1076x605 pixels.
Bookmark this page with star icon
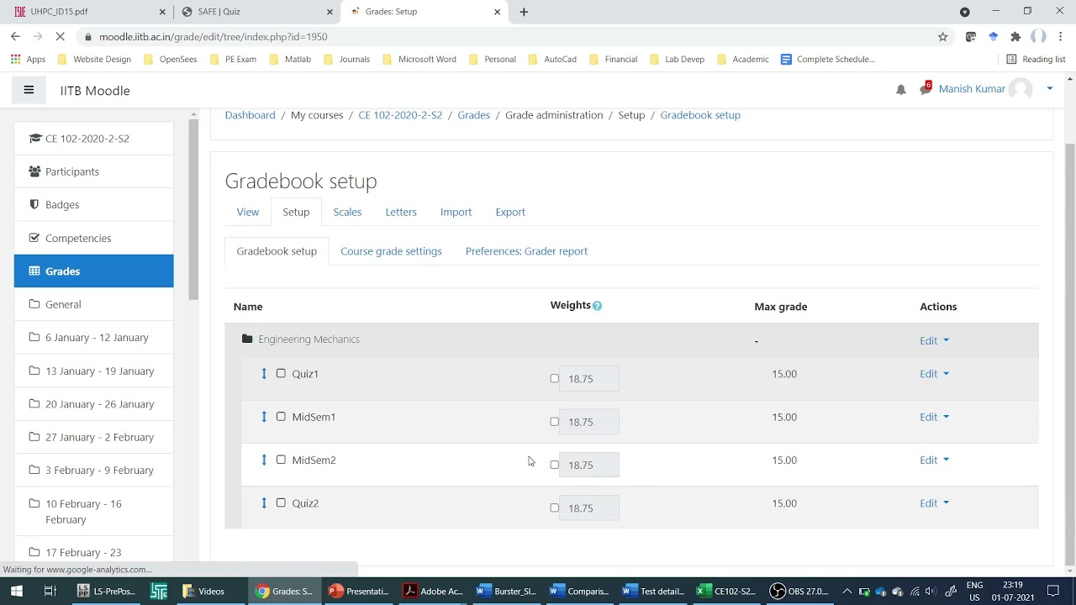(x=942, y=37)
